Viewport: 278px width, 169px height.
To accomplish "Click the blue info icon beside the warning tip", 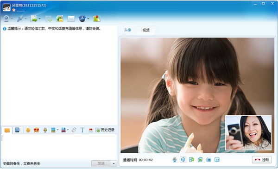I will [x=5, y=29].
